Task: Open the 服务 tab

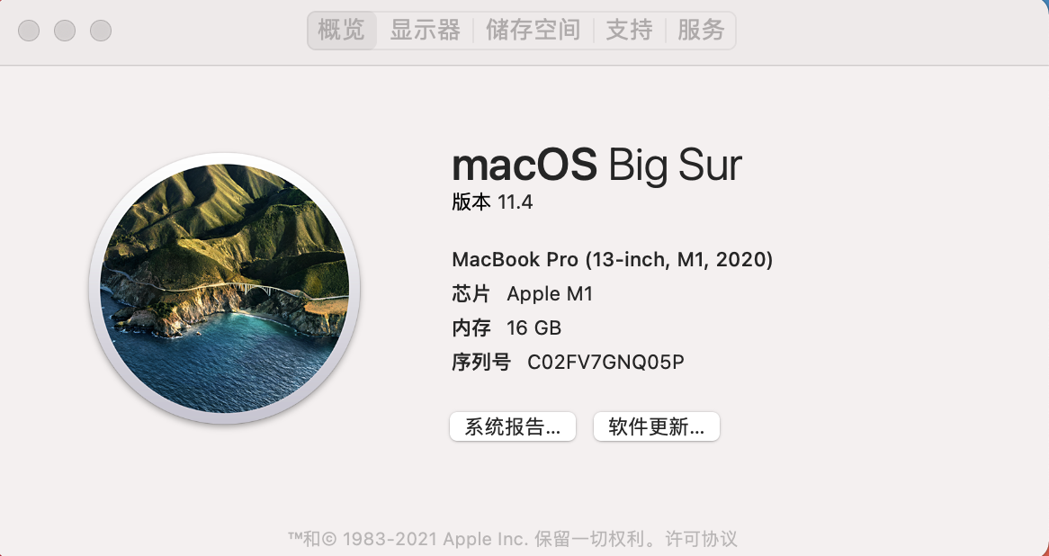Action: pyautogui.click(x=701, y=30)
